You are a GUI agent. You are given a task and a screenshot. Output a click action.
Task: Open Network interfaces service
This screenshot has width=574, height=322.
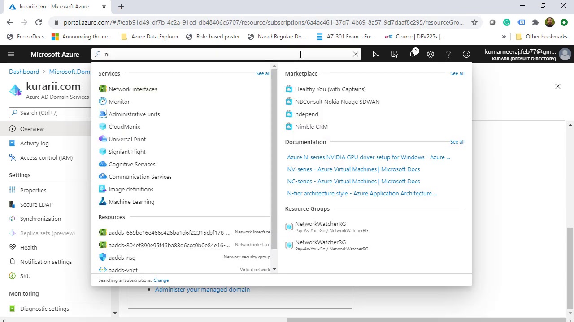coord(133,89)
